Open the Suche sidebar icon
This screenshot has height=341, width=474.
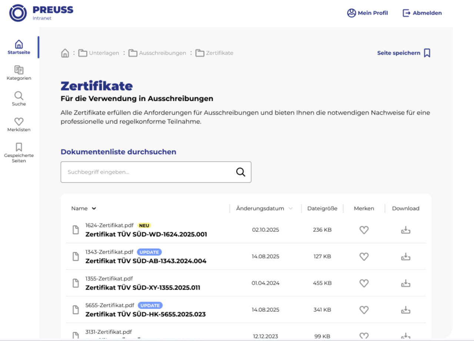pyautogui.click(x=19, y=99)
